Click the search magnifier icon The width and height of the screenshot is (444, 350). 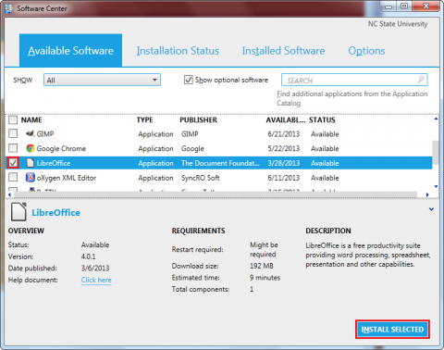[421, 80]
